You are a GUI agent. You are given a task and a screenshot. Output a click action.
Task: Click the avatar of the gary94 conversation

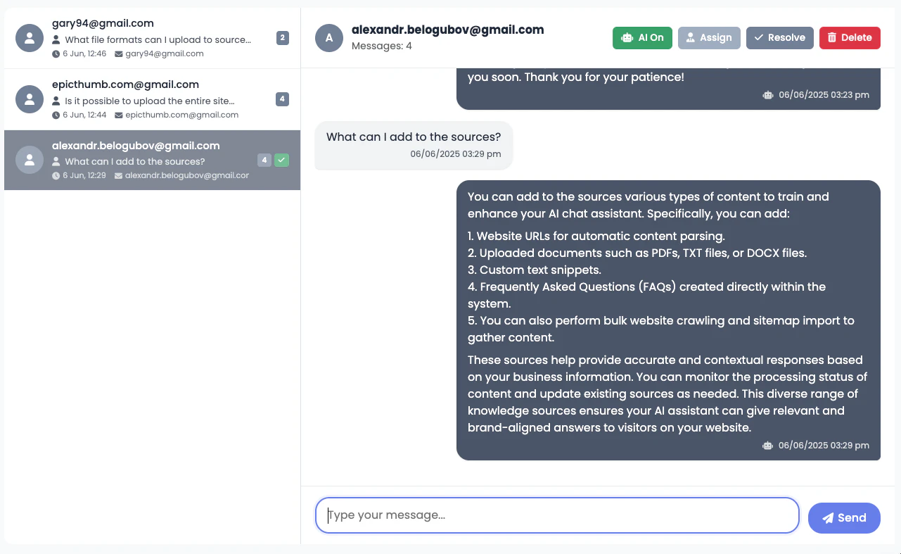(x=29, y=37)
